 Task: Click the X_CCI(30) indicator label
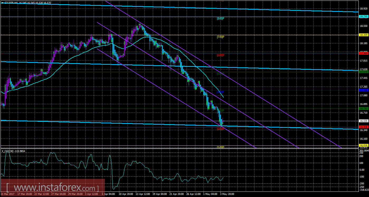13,151
